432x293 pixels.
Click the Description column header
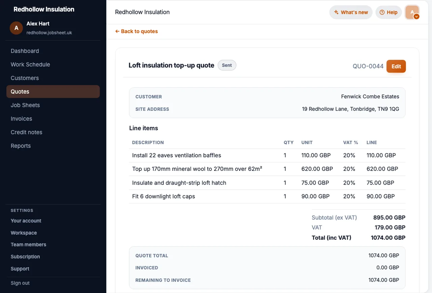click(148, 142)
